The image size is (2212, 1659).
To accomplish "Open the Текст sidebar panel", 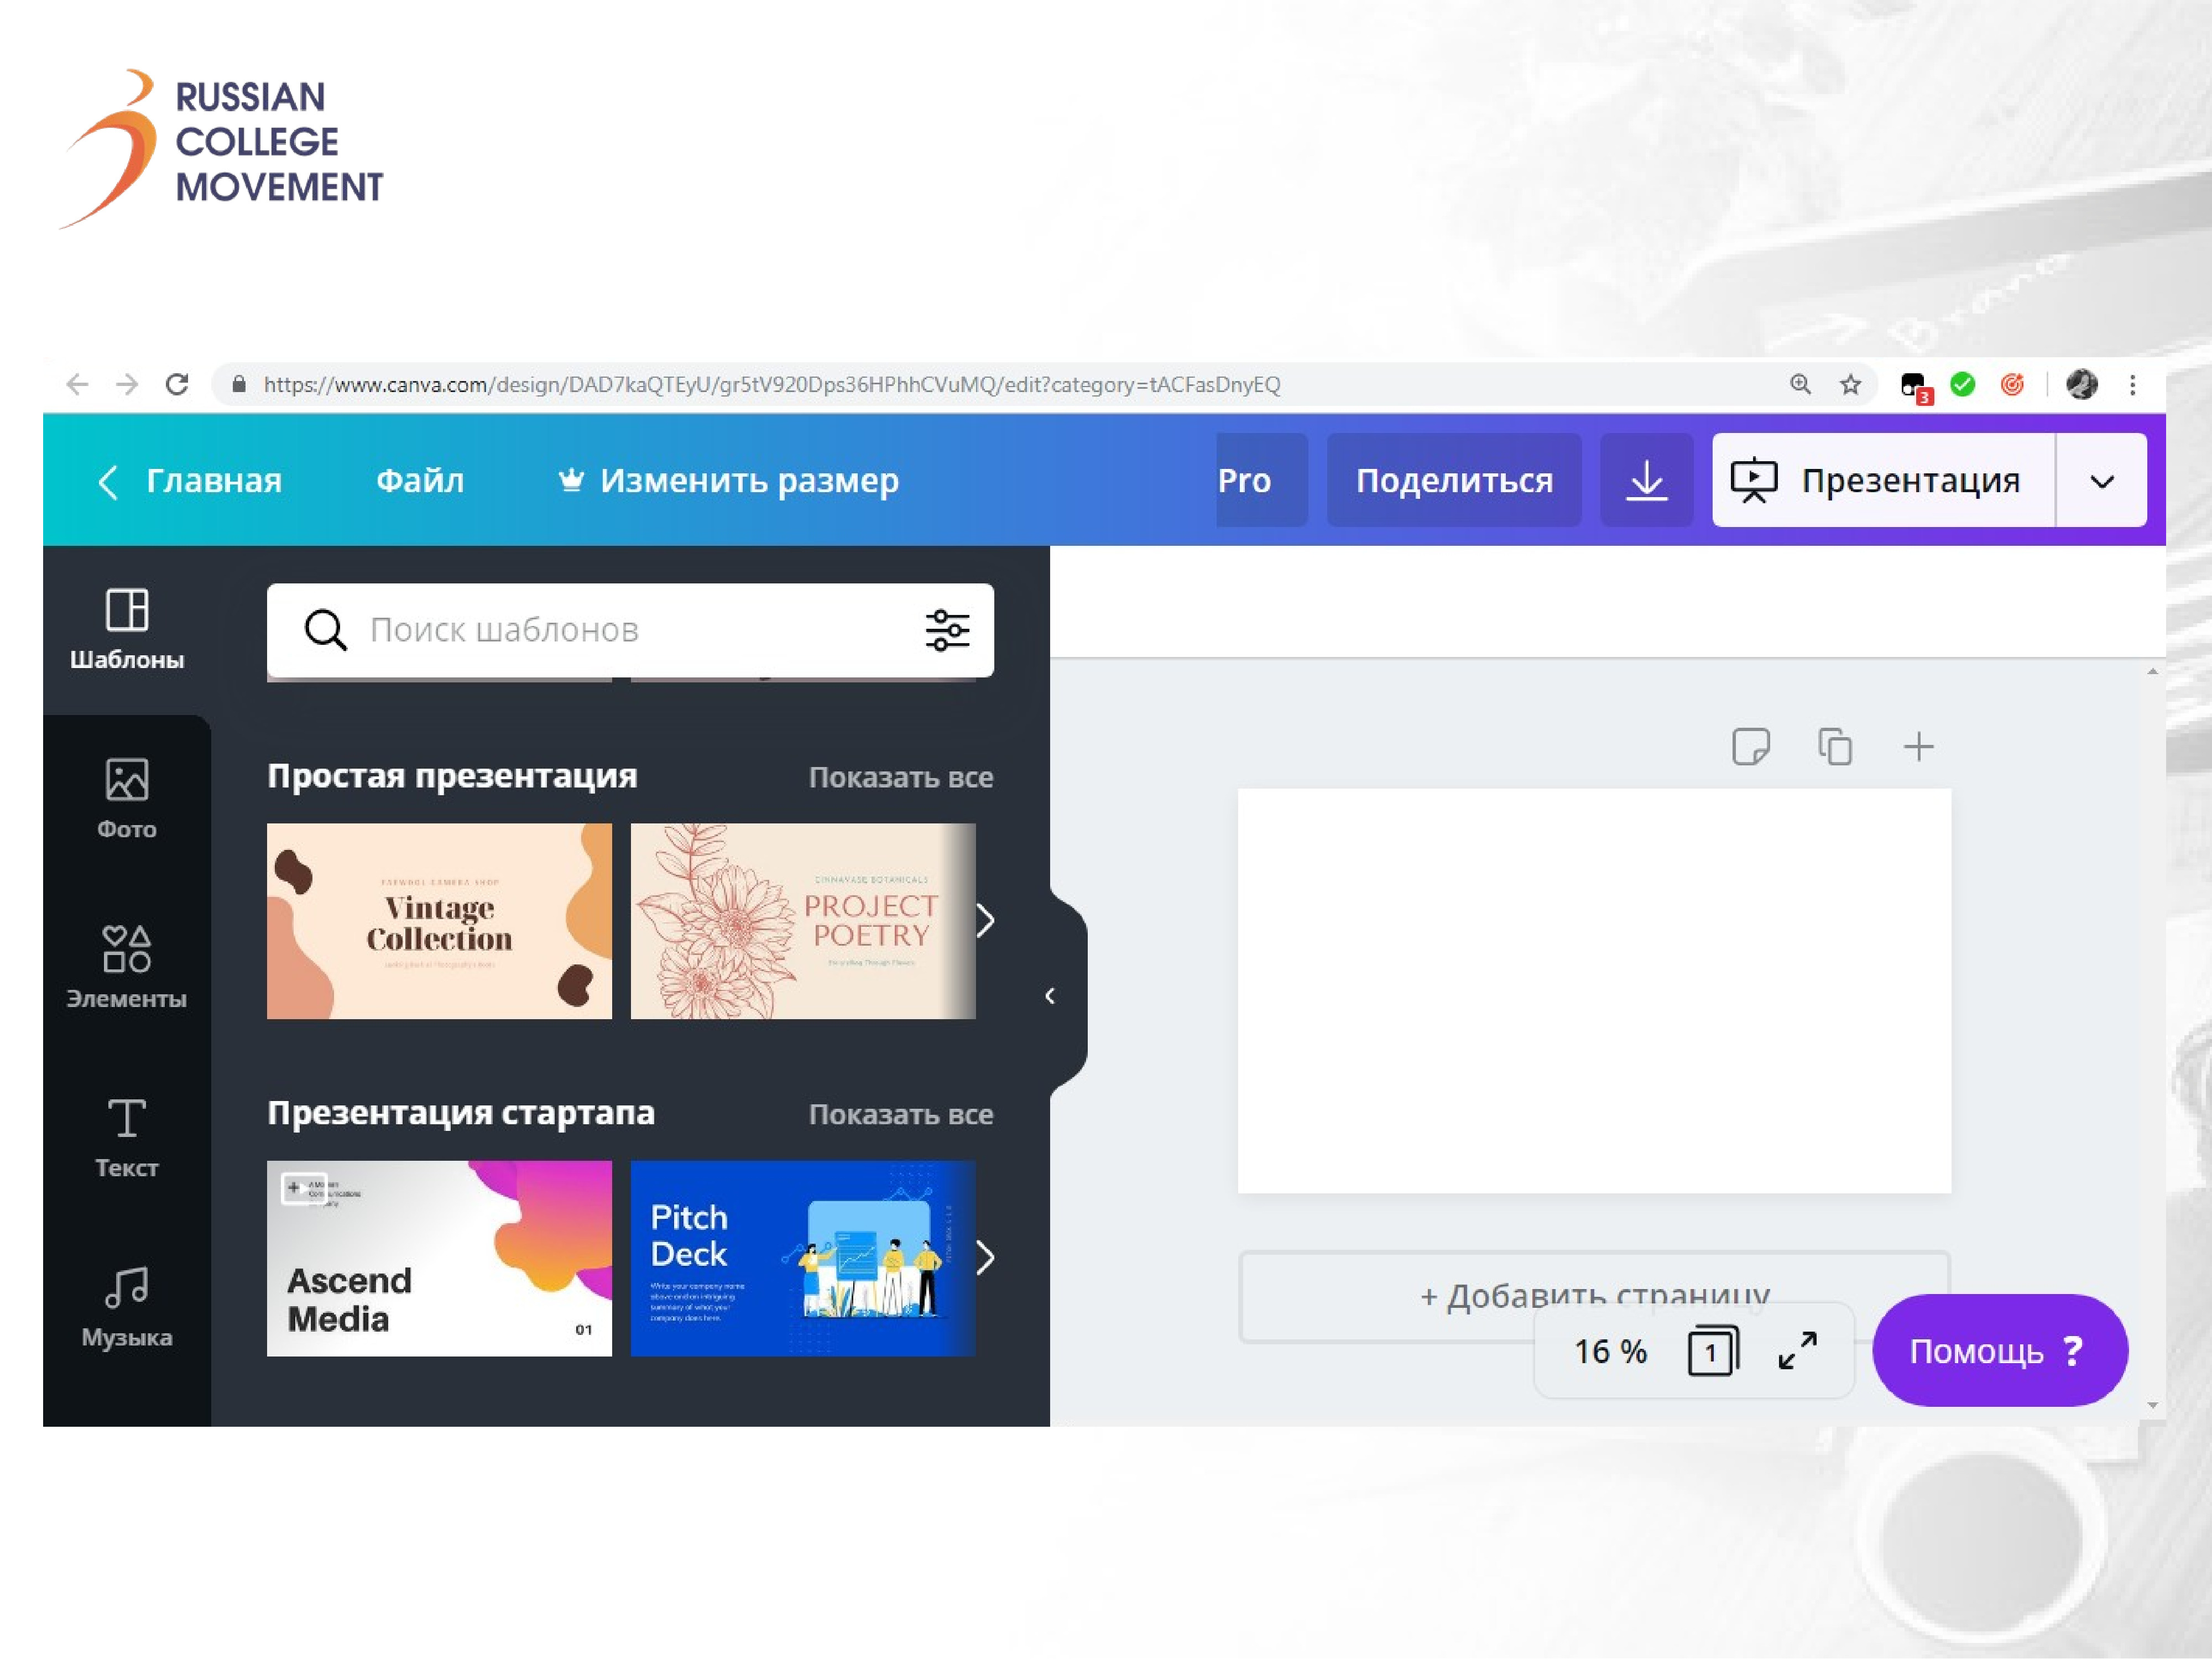I will pos(127,1137).
